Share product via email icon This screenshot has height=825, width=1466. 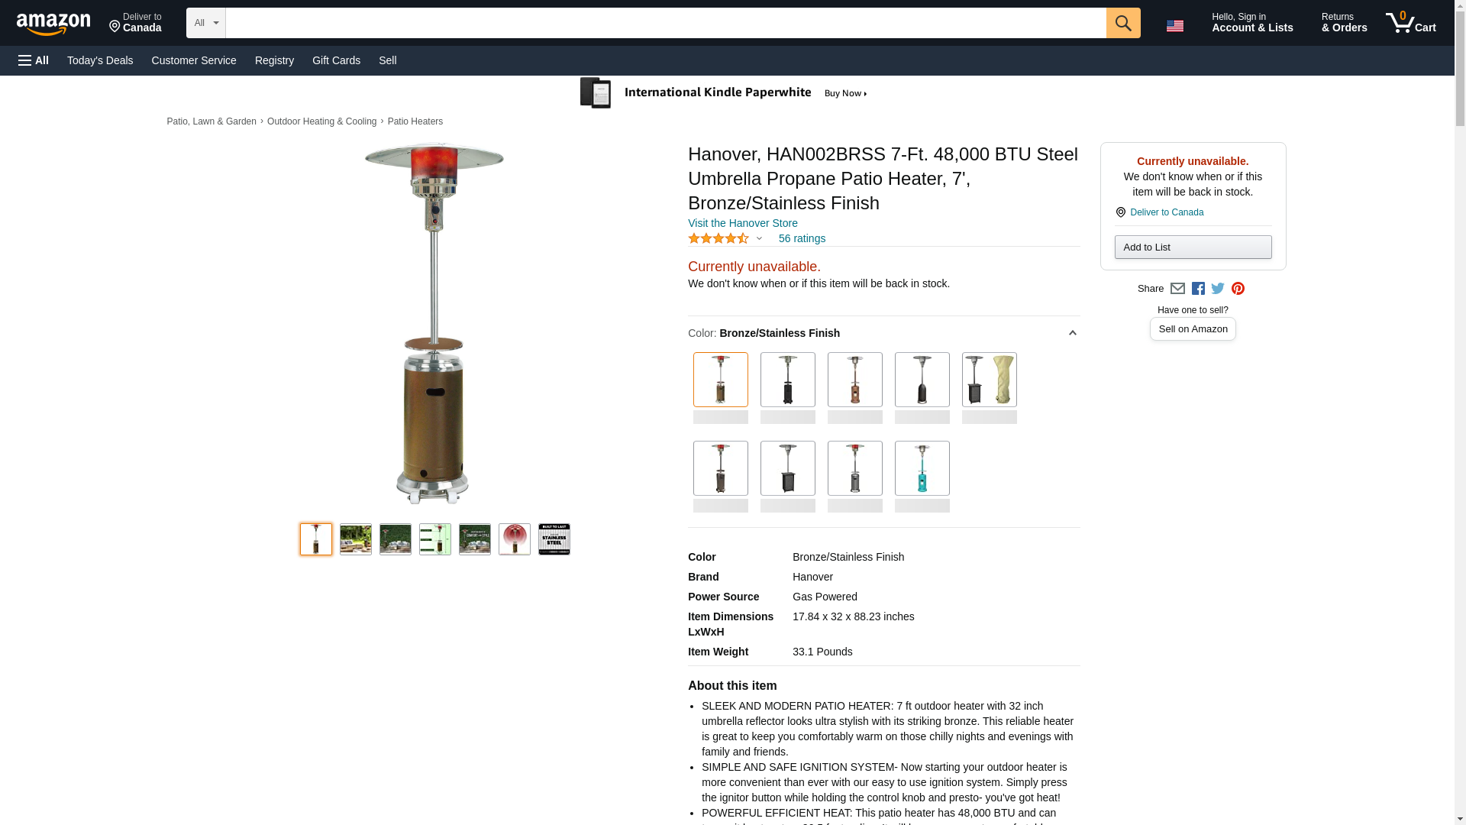tap(1177, 289)
